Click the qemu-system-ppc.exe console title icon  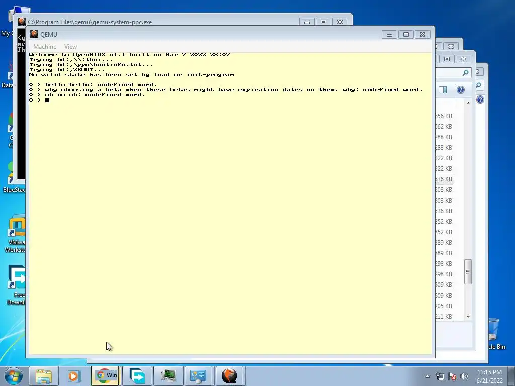pos(22,22)
